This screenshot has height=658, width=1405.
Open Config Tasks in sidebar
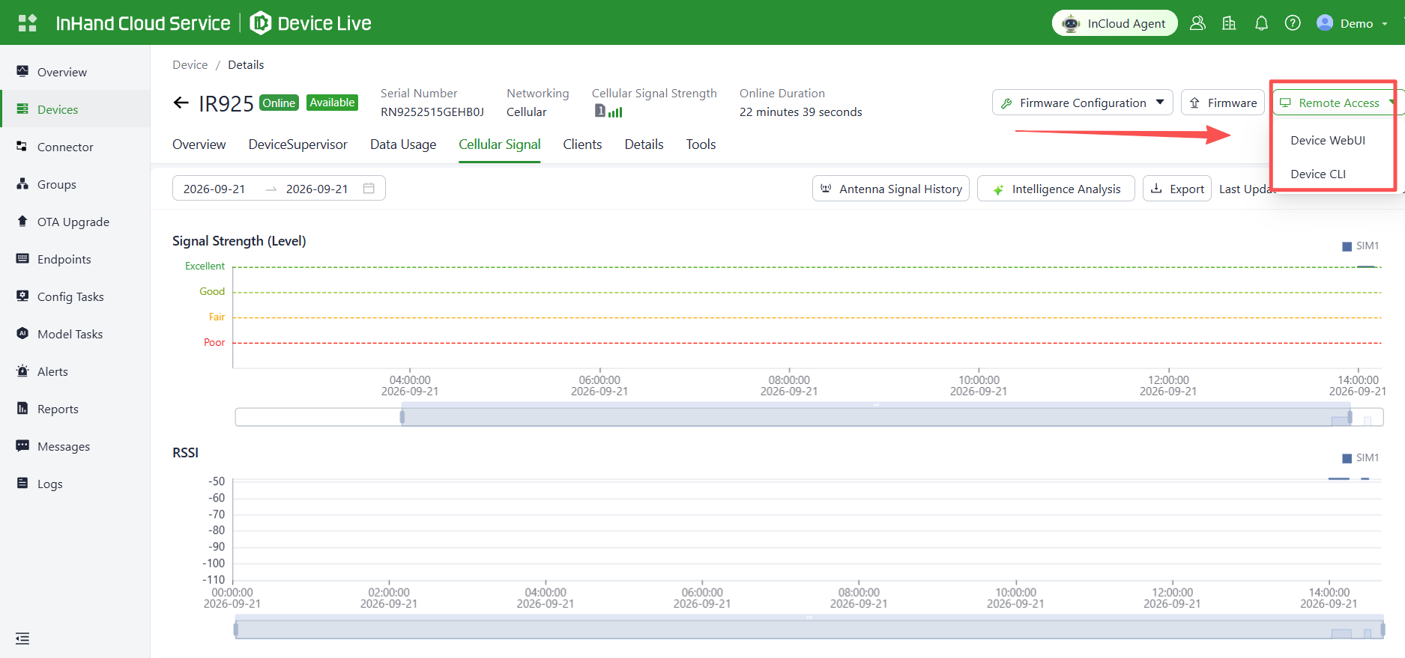click(x=75, y=296)
